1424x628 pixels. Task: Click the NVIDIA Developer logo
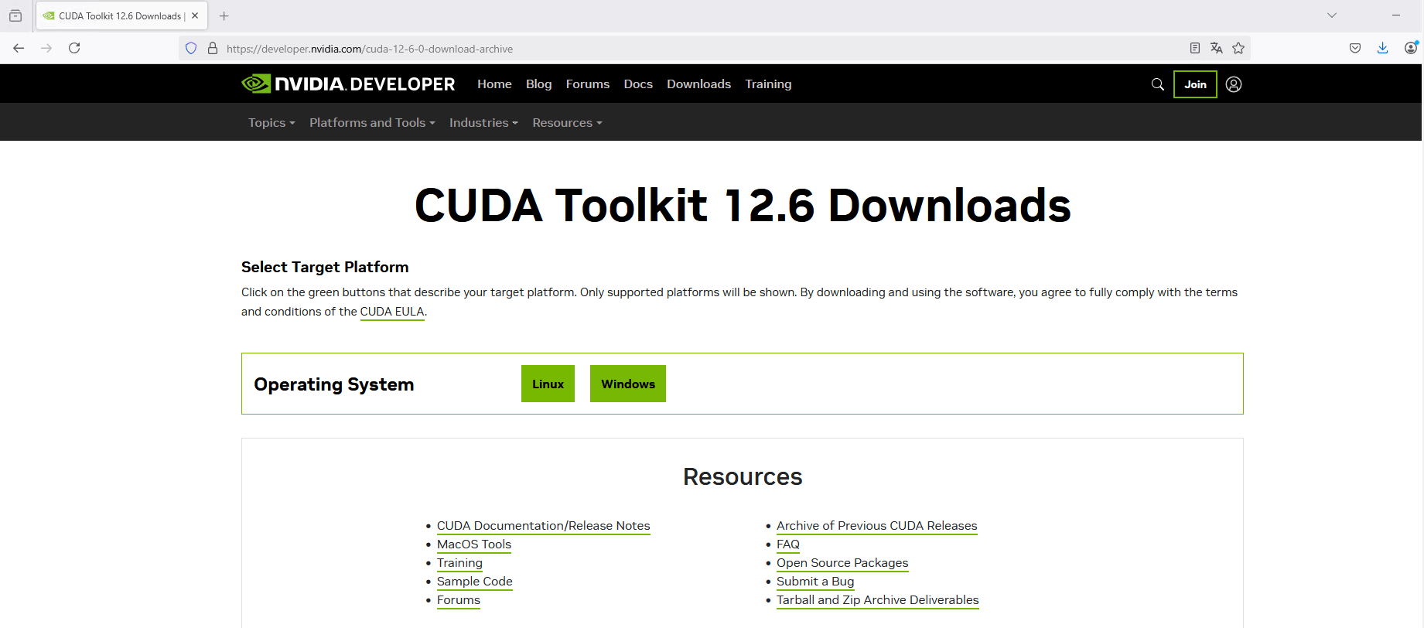[x=348, y=84]
